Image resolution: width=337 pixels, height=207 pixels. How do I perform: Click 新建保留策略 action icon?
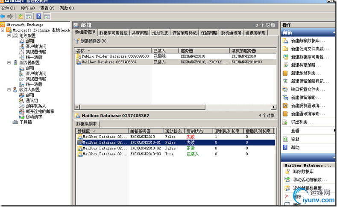click(285, 97)
